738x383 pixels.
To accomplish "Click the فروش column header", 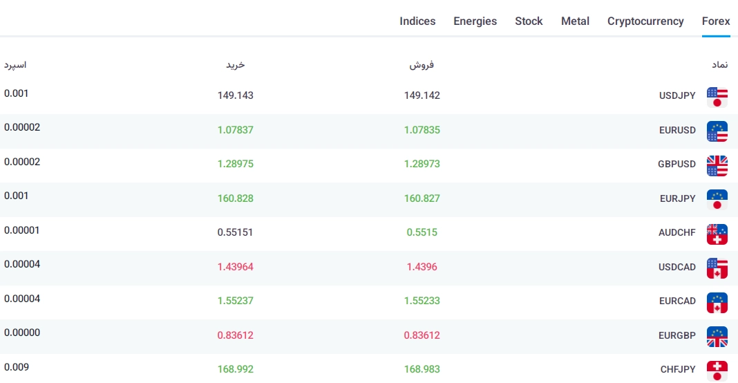I will (x=422, y=65).
